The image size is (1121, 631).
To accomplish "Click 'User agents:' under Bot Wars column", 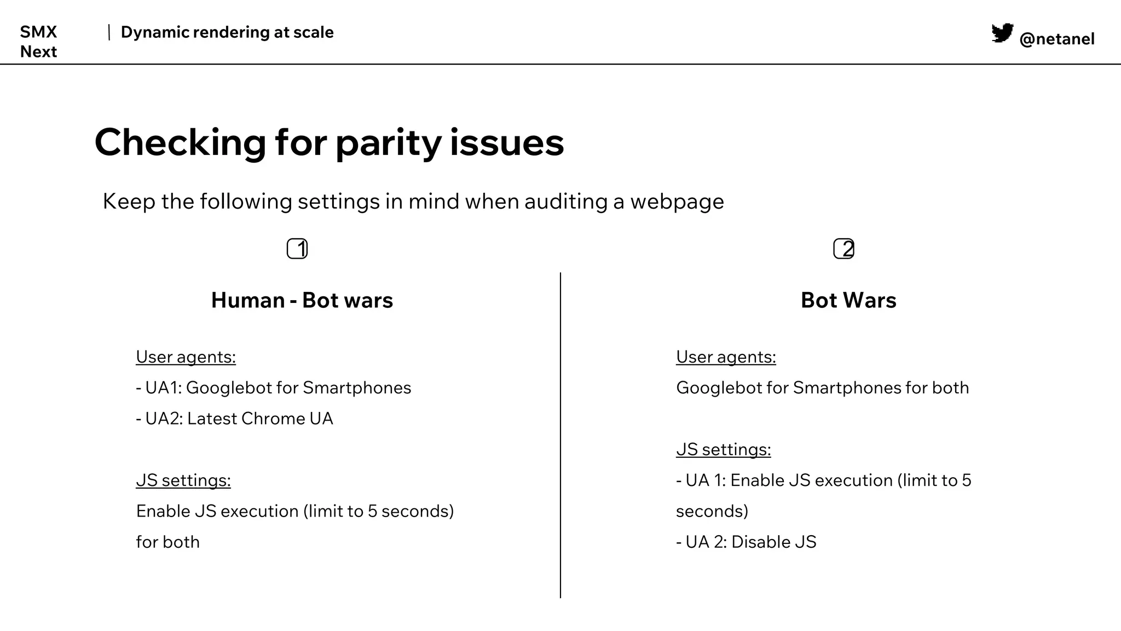I will (726, 357).
